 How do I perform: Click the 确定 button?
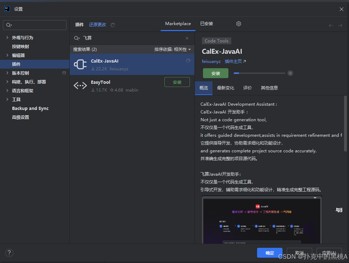click(269, 253)
